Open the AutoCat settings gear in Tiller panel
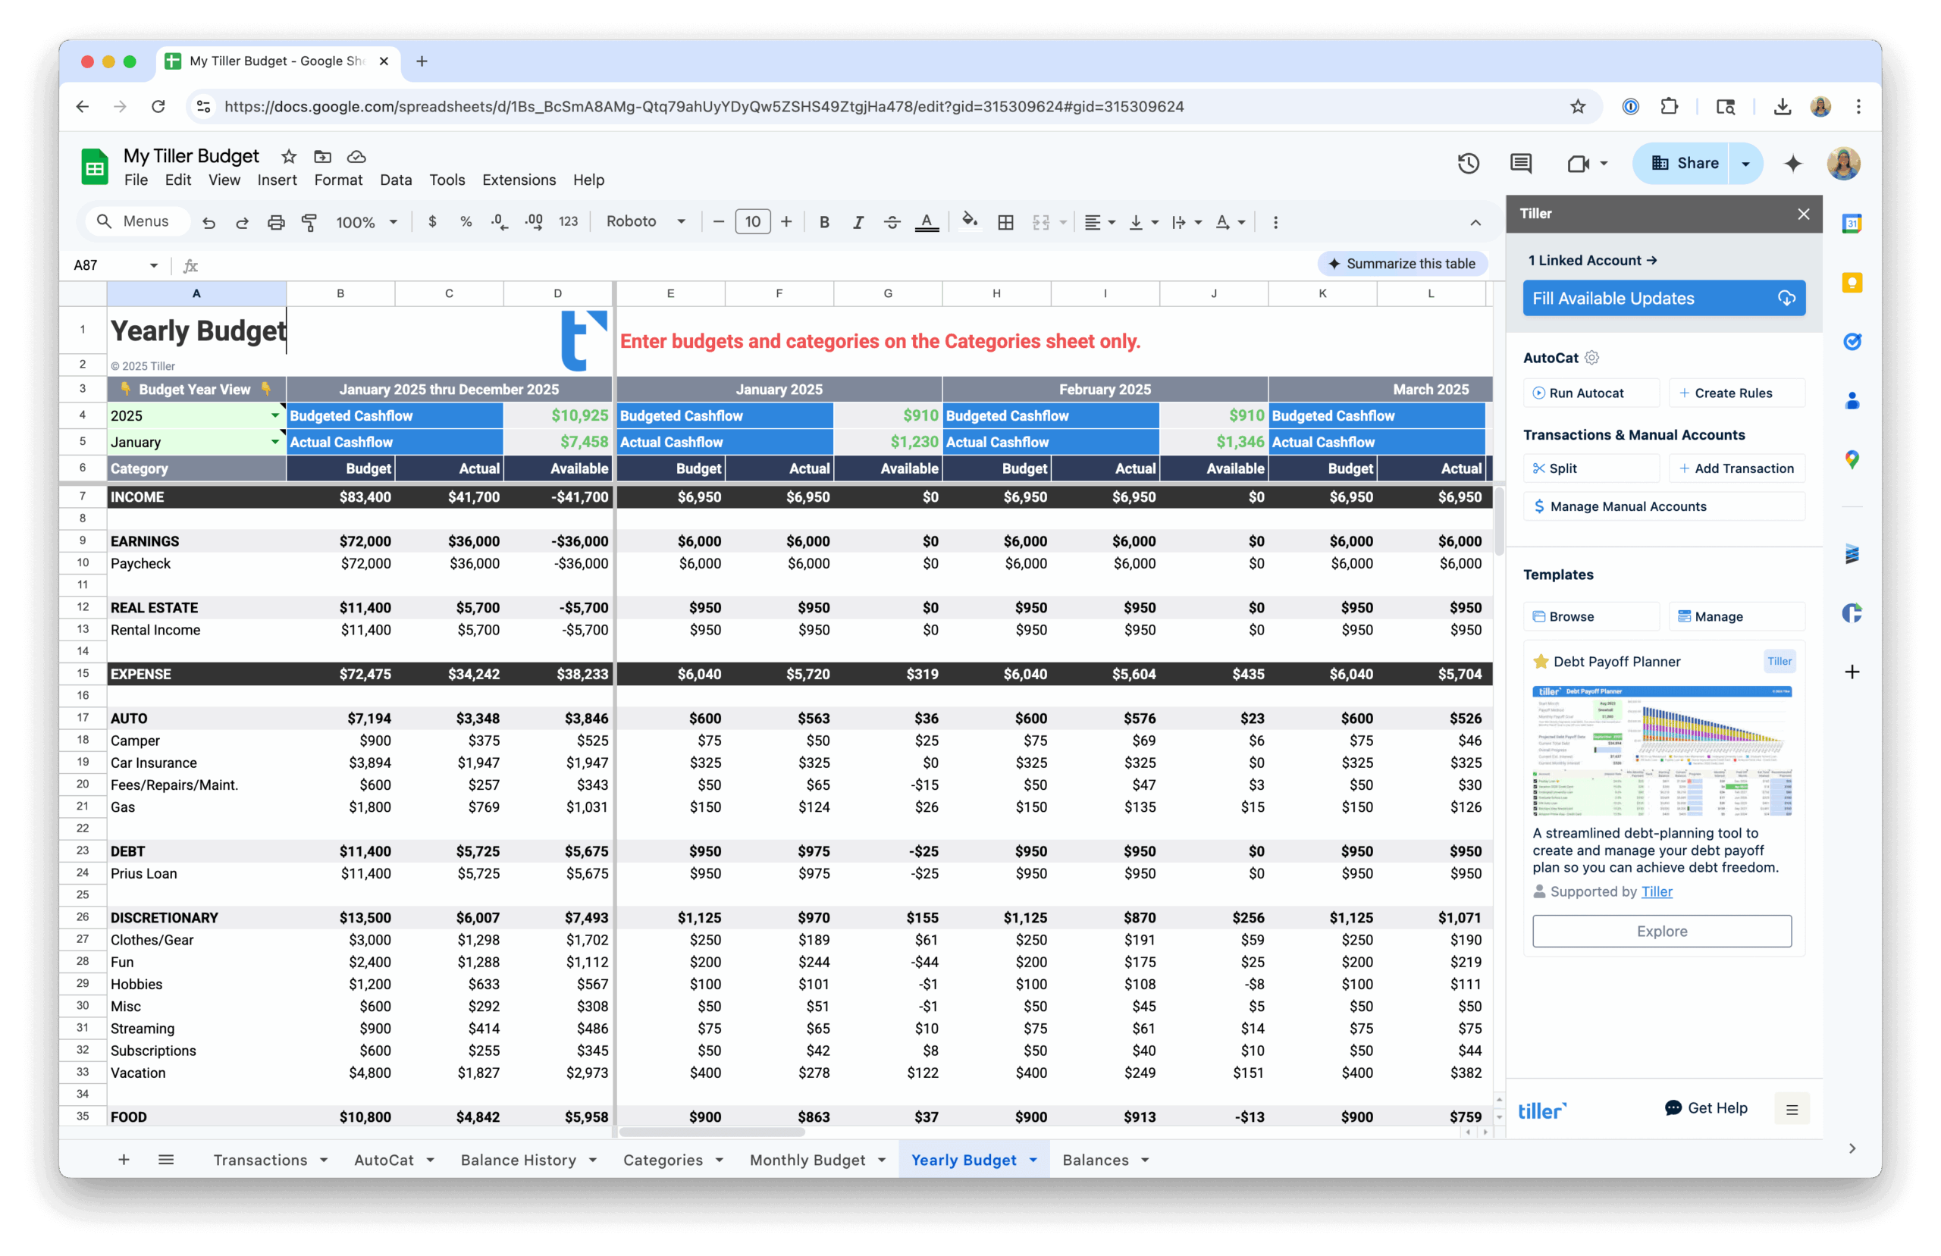1941x1256 pixels. click(1593, 357)
